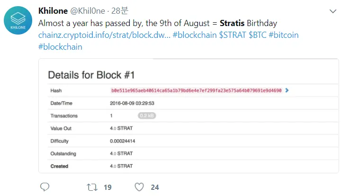This screenshot has width=341, height=196.
Task: Open the Khilone profile avatar
Action: click(x=18, y=20)
